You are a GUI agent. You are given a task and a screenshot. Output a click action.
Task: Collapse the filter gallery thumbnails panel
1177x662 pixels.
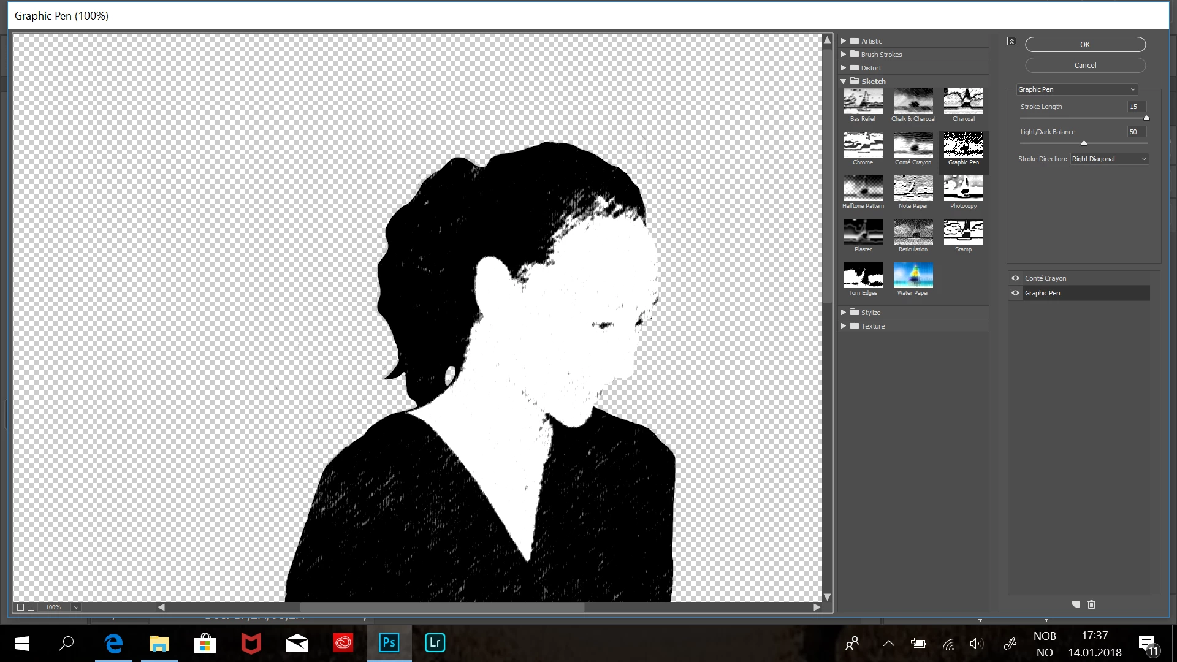coord(1011,41)
